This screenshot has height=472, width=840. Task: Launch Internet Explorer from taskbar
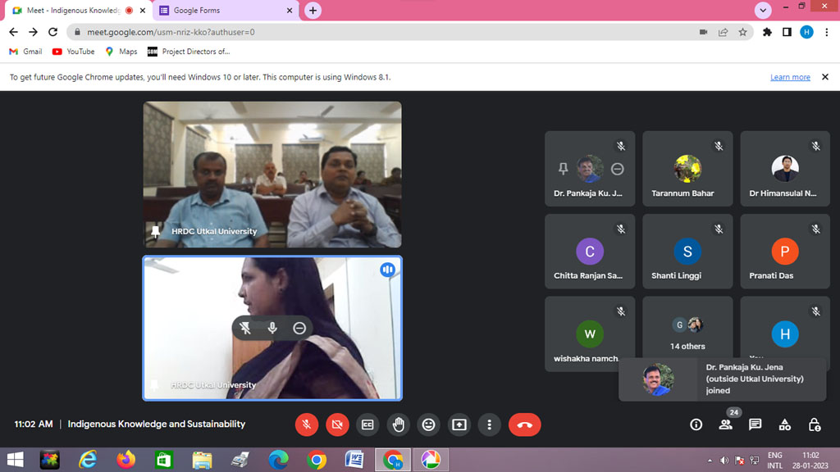88,460
